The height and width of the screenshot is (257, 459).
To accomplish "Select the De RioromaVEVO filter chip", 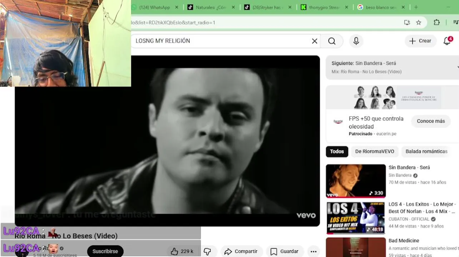I will pyautogui.click(x=375, y=151).
